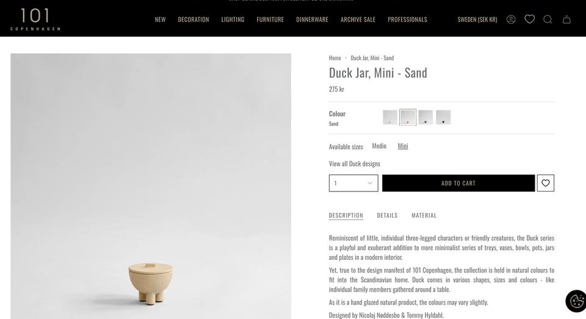Open the shopping bag cart icon

point(566,20)
